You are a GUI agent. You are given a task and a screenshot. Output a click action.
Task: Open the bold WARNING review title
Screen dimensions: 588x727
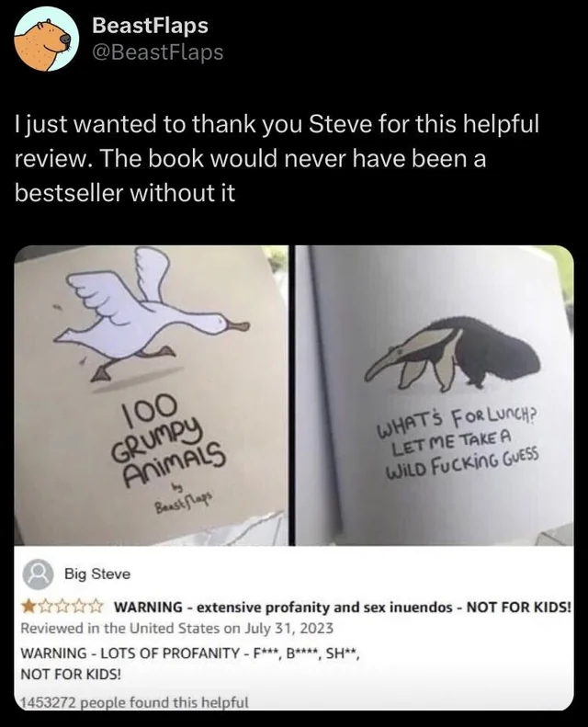pyautogui.click(x=343, y=607)
